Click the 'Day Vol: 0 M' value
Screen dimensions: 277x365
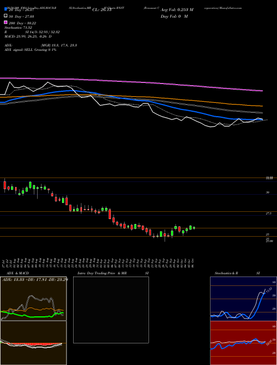[x=174, y=16]
